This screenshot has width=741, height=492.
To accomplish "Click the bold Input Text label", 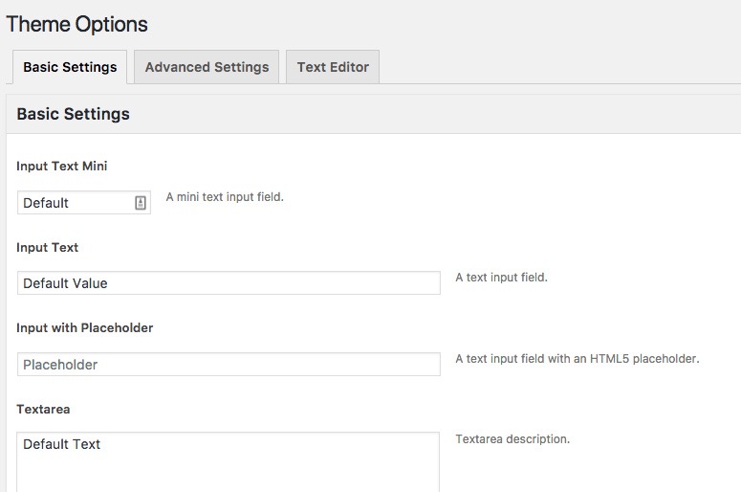I will (x=48, y=247).
